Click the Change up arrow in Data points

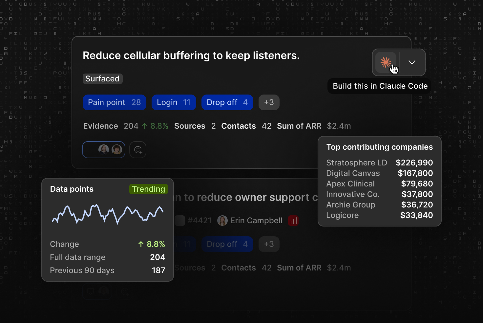[x=141, y=244]
